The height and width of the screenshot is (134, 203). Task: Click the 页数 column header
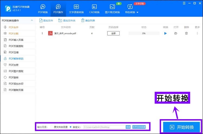(x=92, y=27)
